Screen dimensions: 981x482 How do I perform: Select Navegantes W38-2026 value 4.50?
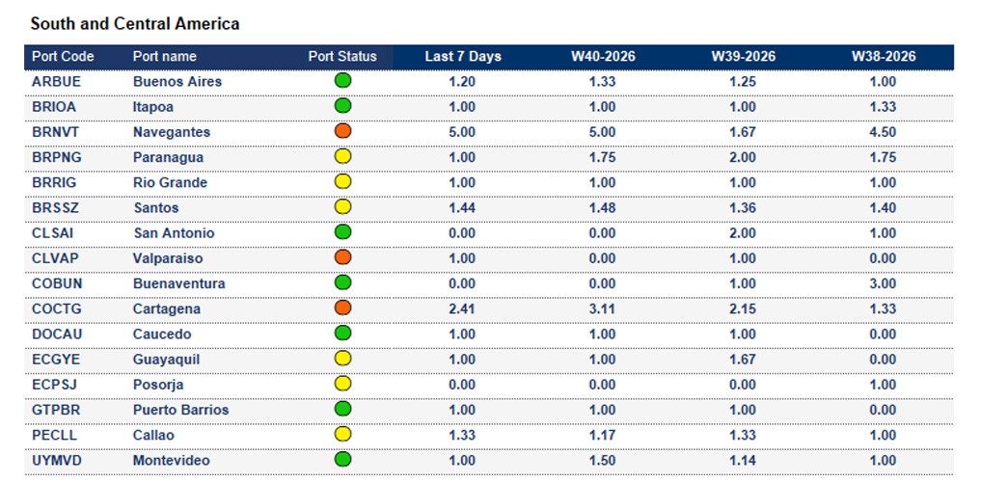[884, 132]
